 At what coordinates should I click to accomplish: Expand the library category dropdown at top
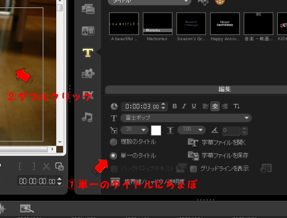149,2
